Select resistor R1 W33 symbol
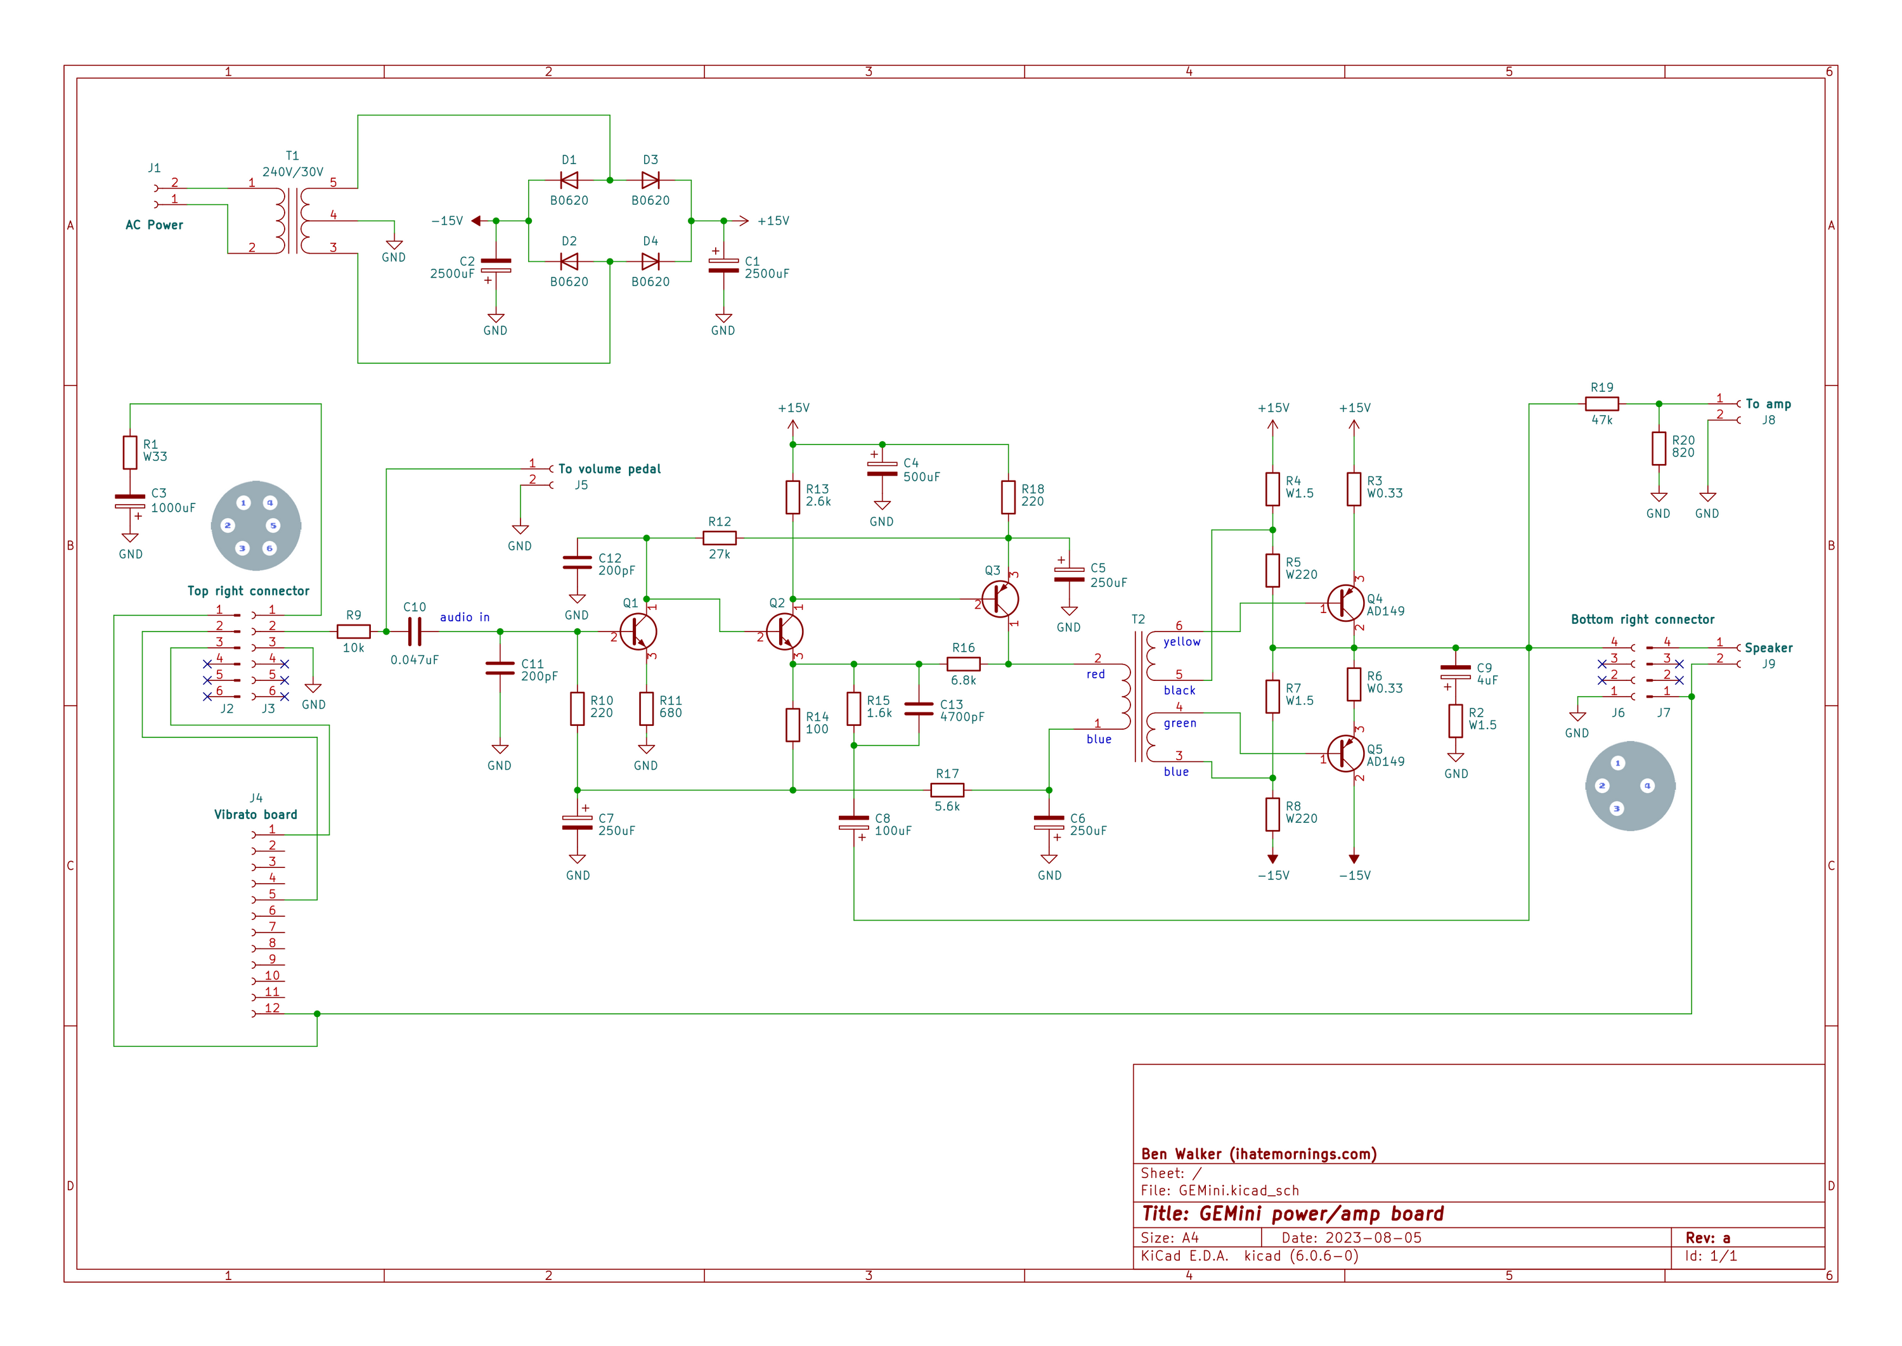This screenshot has height=1346, width=1902. (x=130, y=453)
